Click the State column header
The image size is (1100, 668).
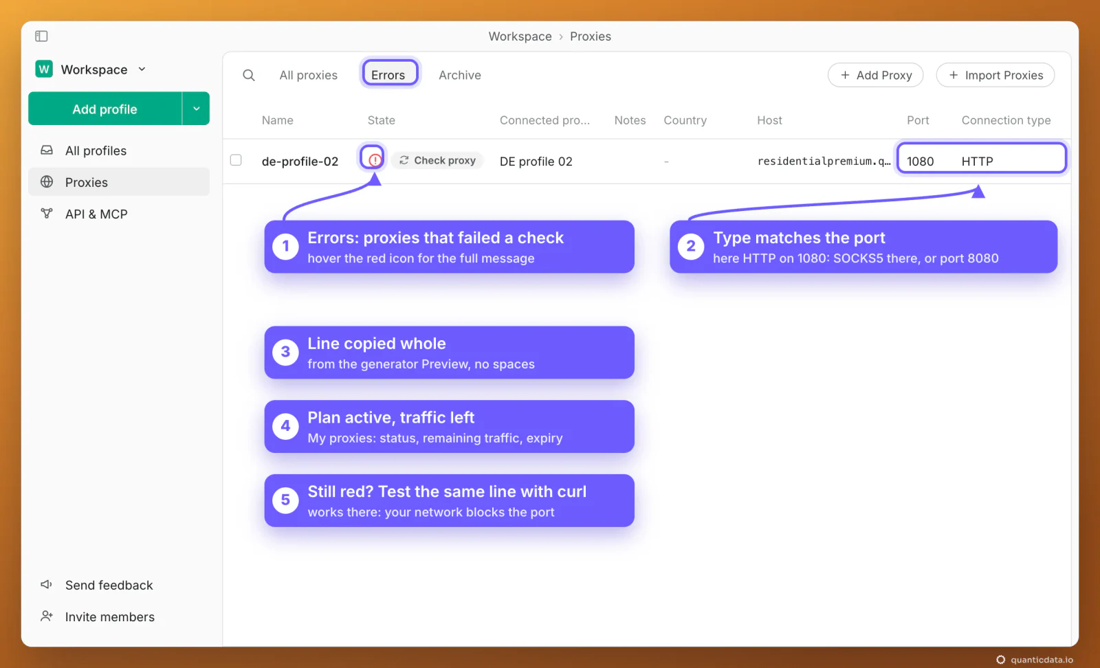(x=381, y=120)
